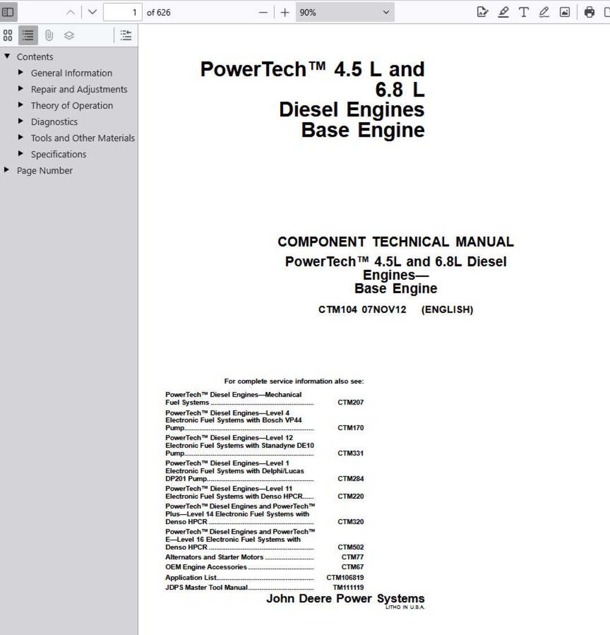Select the signature tool icon
The width and height of the screenshot is (610, 635).
(x=482, y=12)
